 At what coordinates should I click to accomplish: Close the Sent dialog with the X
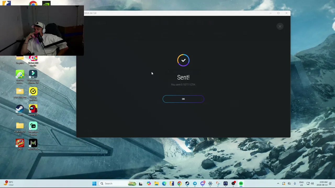pyautogui.click(x=280, y=26)
